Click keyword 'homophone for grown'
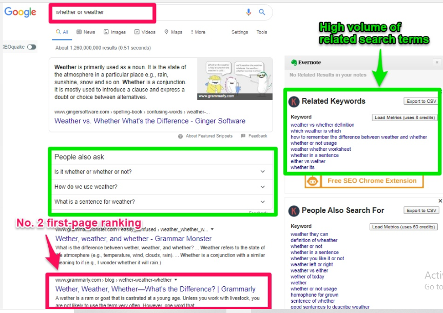 pyautogui.click(x=315, y=295)
